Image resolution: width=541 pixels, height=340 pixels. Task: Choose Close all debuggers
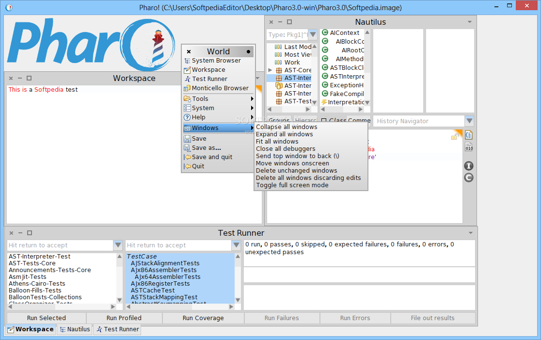[x=286, y=148]
